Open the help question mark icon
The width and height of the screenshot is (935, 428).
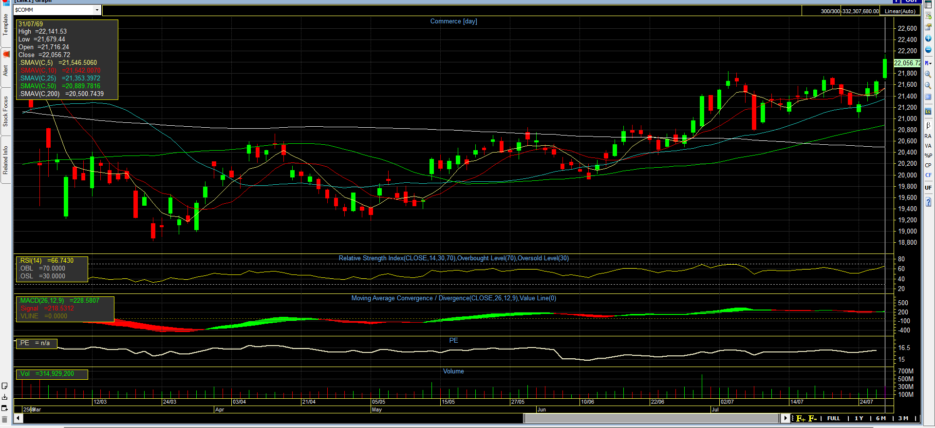928,202
